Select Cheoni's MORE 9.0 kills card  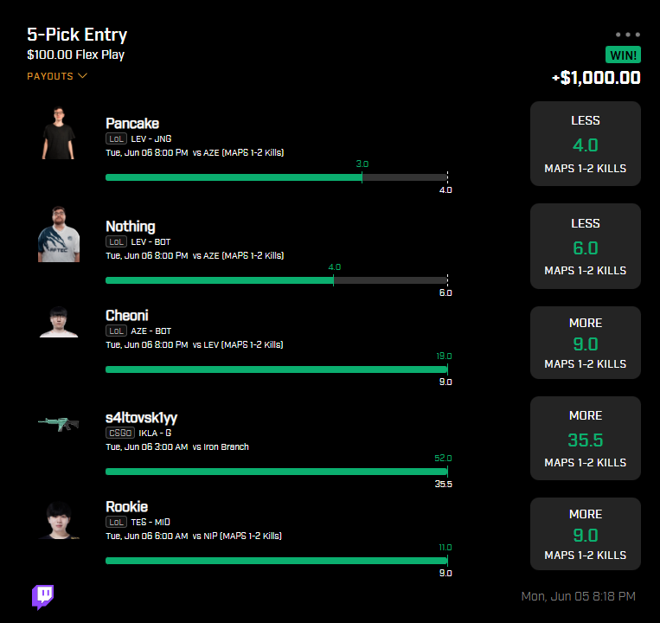[x=586, y=343]
